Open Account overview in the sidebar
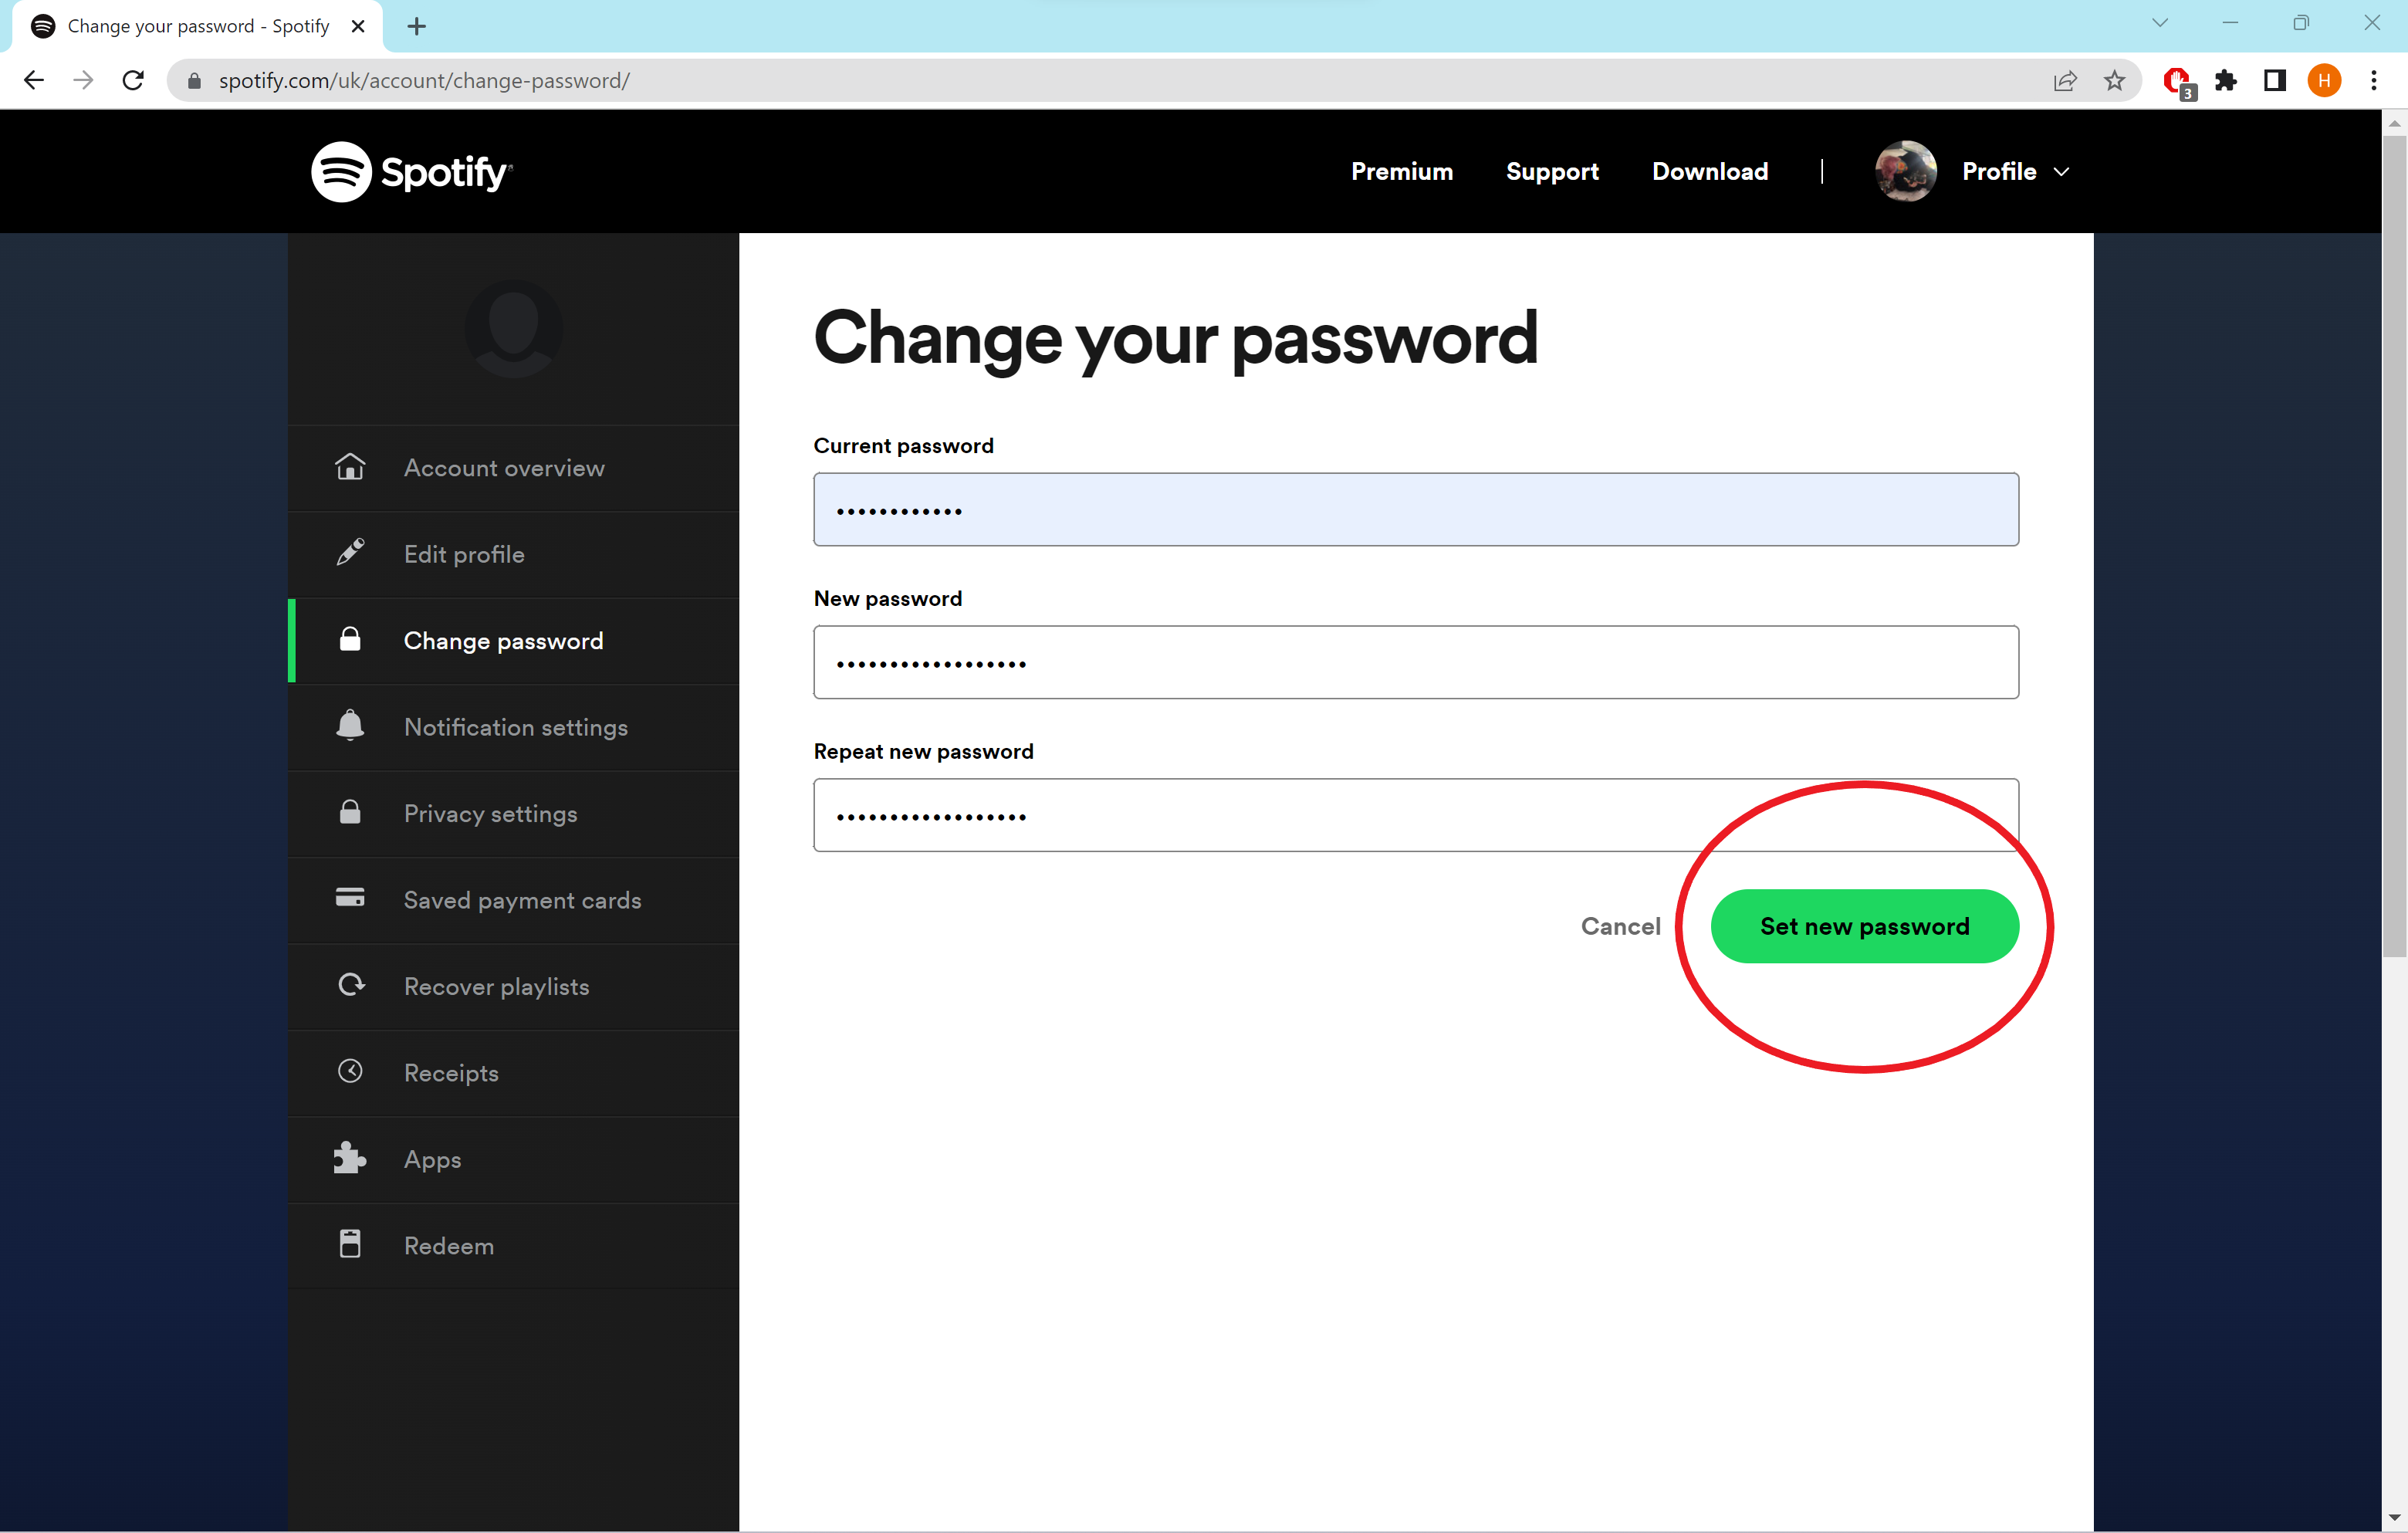2408x1533 pixels. (514, 468)
